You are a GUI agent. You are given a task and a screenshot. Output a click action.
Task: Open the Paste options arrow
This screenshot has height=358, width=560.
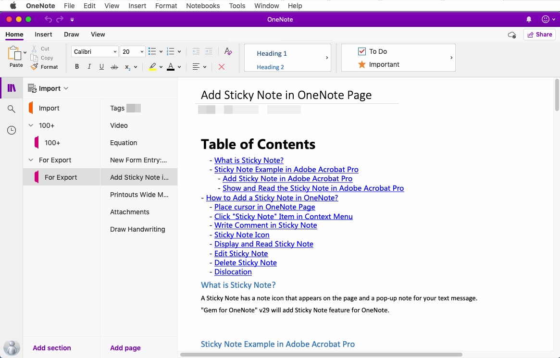(x=25, y=52)
